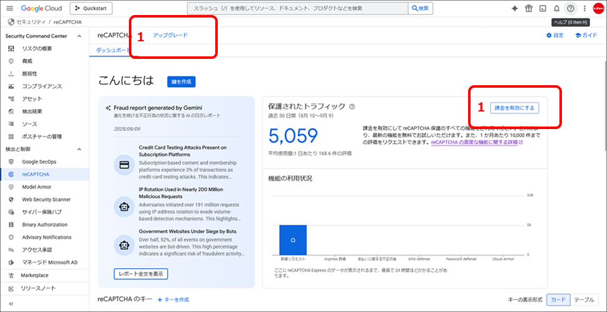
Task: Open the main navigation hamburger menu
Action: (x=10, y=8)
